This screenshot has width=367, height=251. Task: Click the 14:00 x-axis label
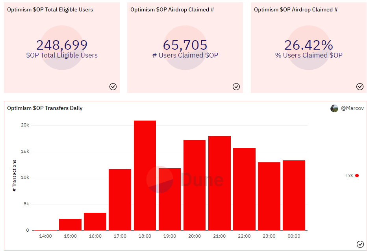[x=45, y=236]
